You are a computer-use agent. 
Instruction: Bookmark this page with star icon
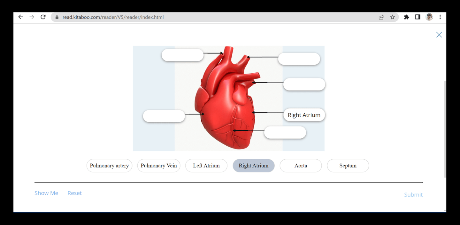click(x=393, y=17)
